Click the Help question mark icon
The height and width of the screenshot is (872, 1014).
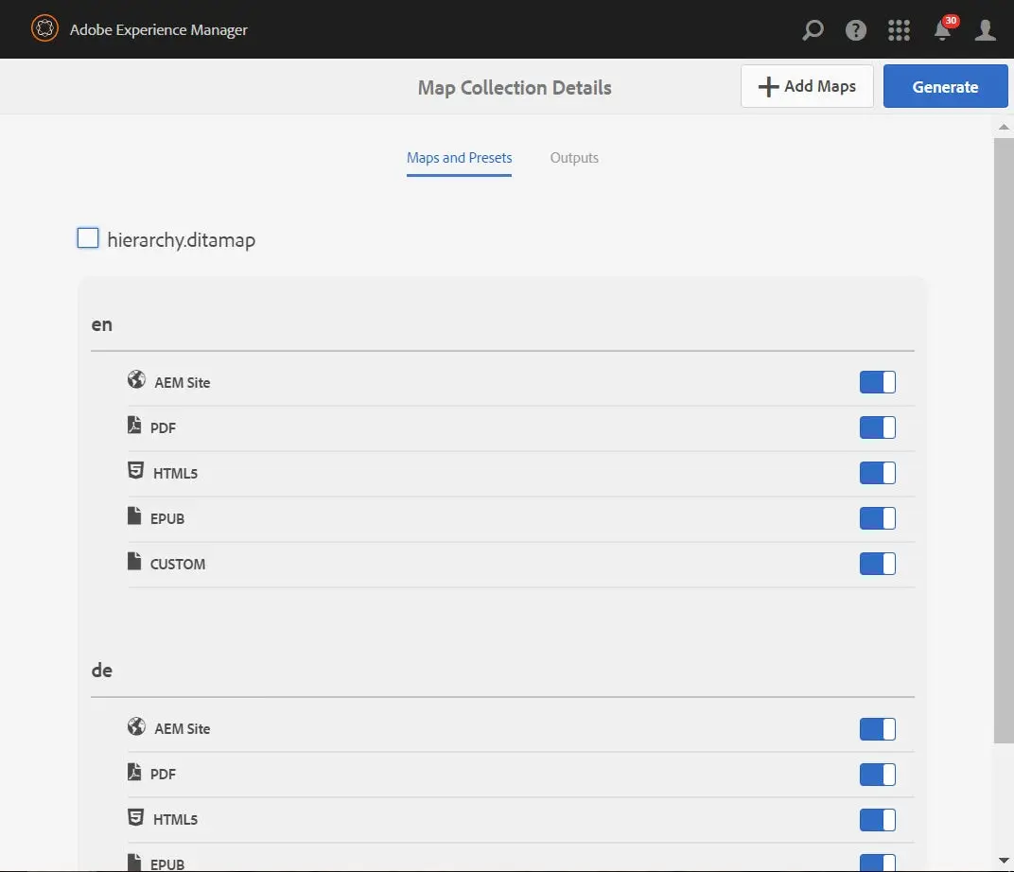855,29
